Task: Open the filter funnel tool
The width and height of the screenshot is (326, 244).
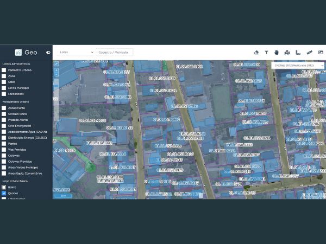Action: [266, 53]
